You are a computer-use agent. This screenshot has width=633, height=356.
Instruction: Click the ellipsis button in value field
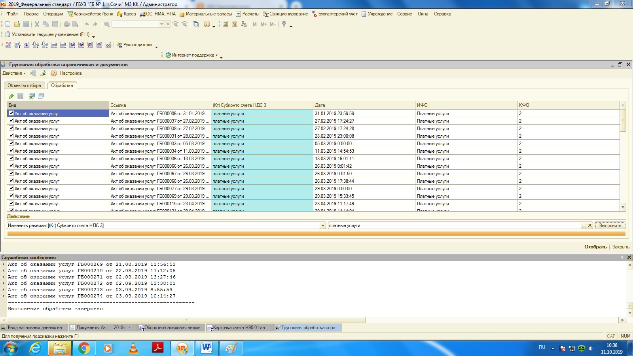[584, 225]
